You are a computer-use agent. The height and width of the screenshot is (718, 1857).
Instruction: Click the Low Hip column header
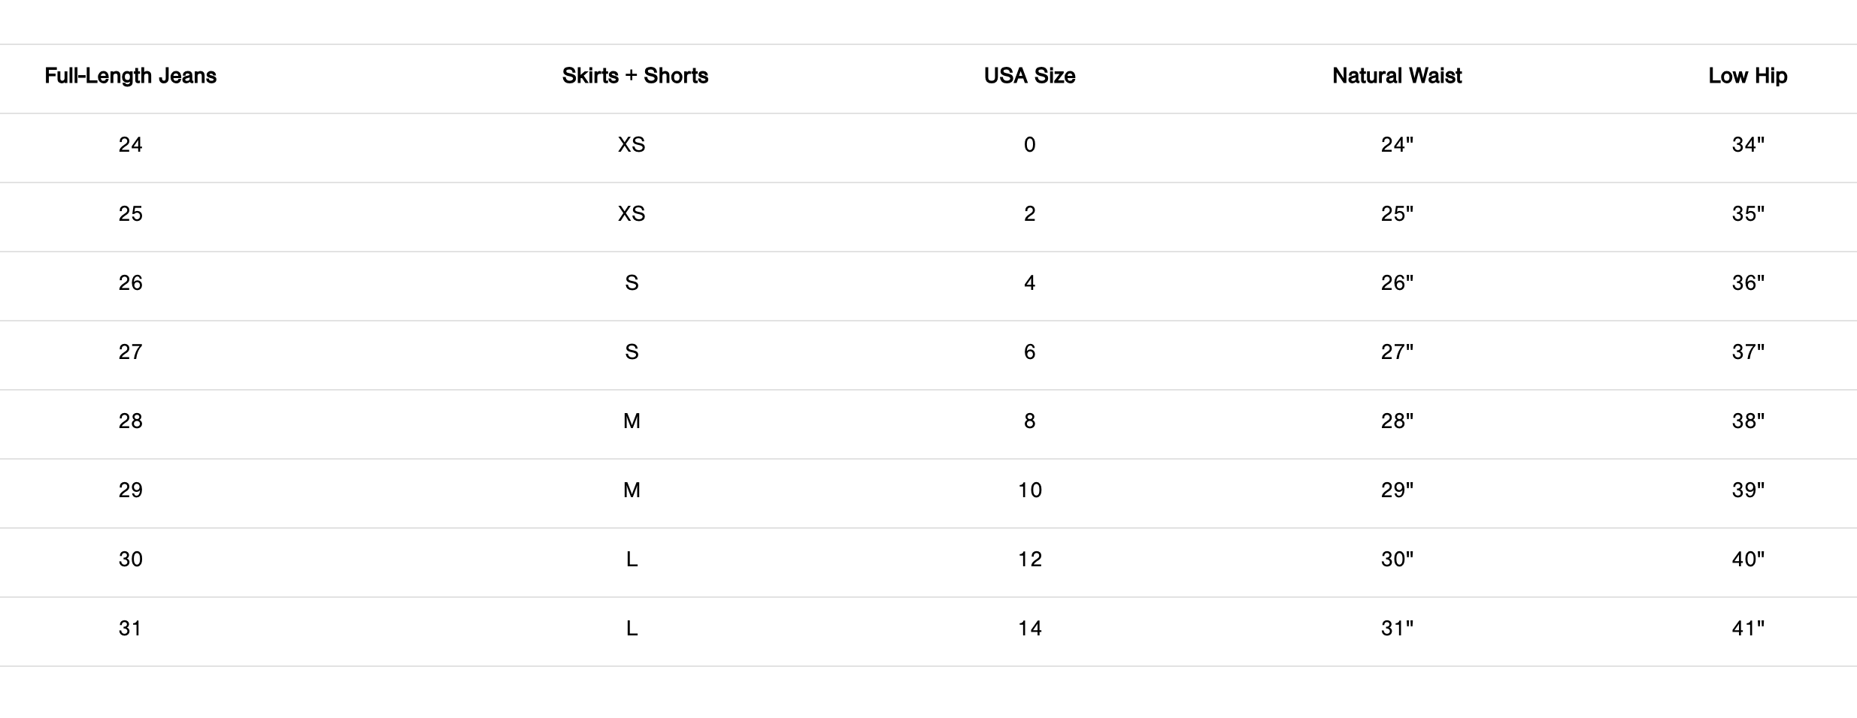1747,76
